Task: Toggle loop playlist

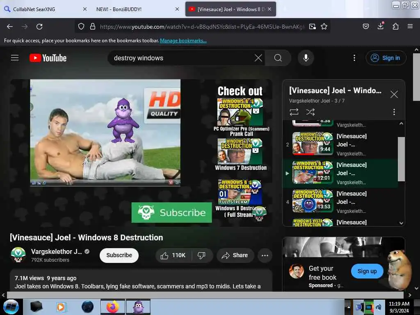Action: pos(294,112)
